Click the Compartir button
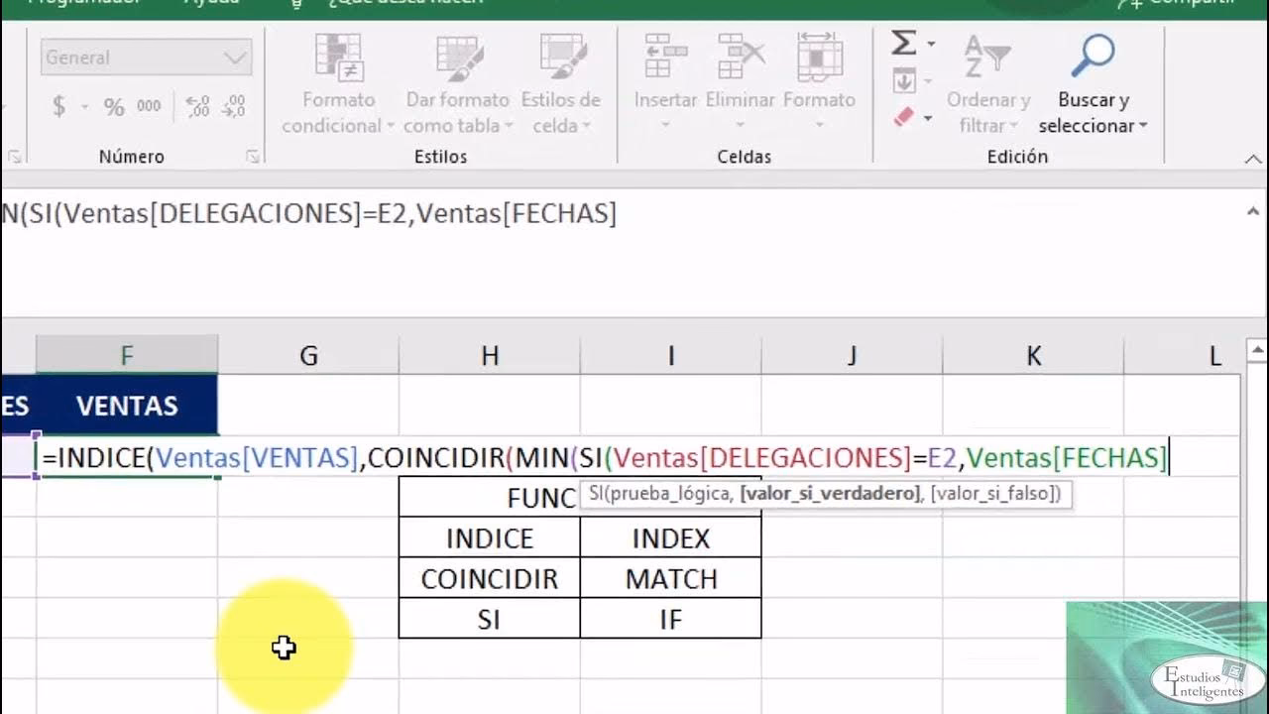The image size is (1269, 714). [x=1206, y=3]
